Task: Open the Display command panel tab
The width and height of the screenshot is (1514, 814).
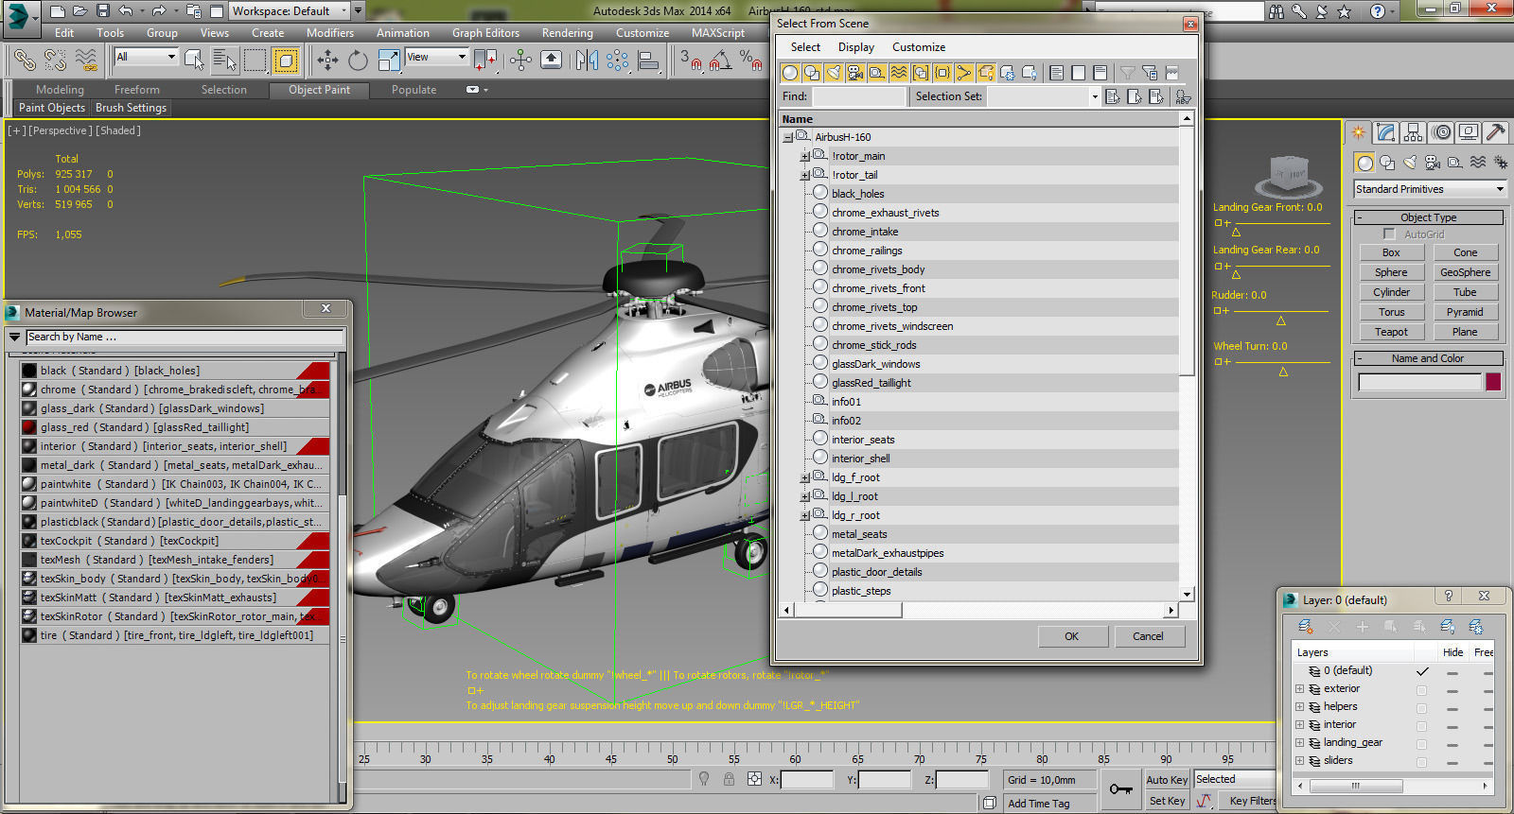Action: pos(1469,132)
